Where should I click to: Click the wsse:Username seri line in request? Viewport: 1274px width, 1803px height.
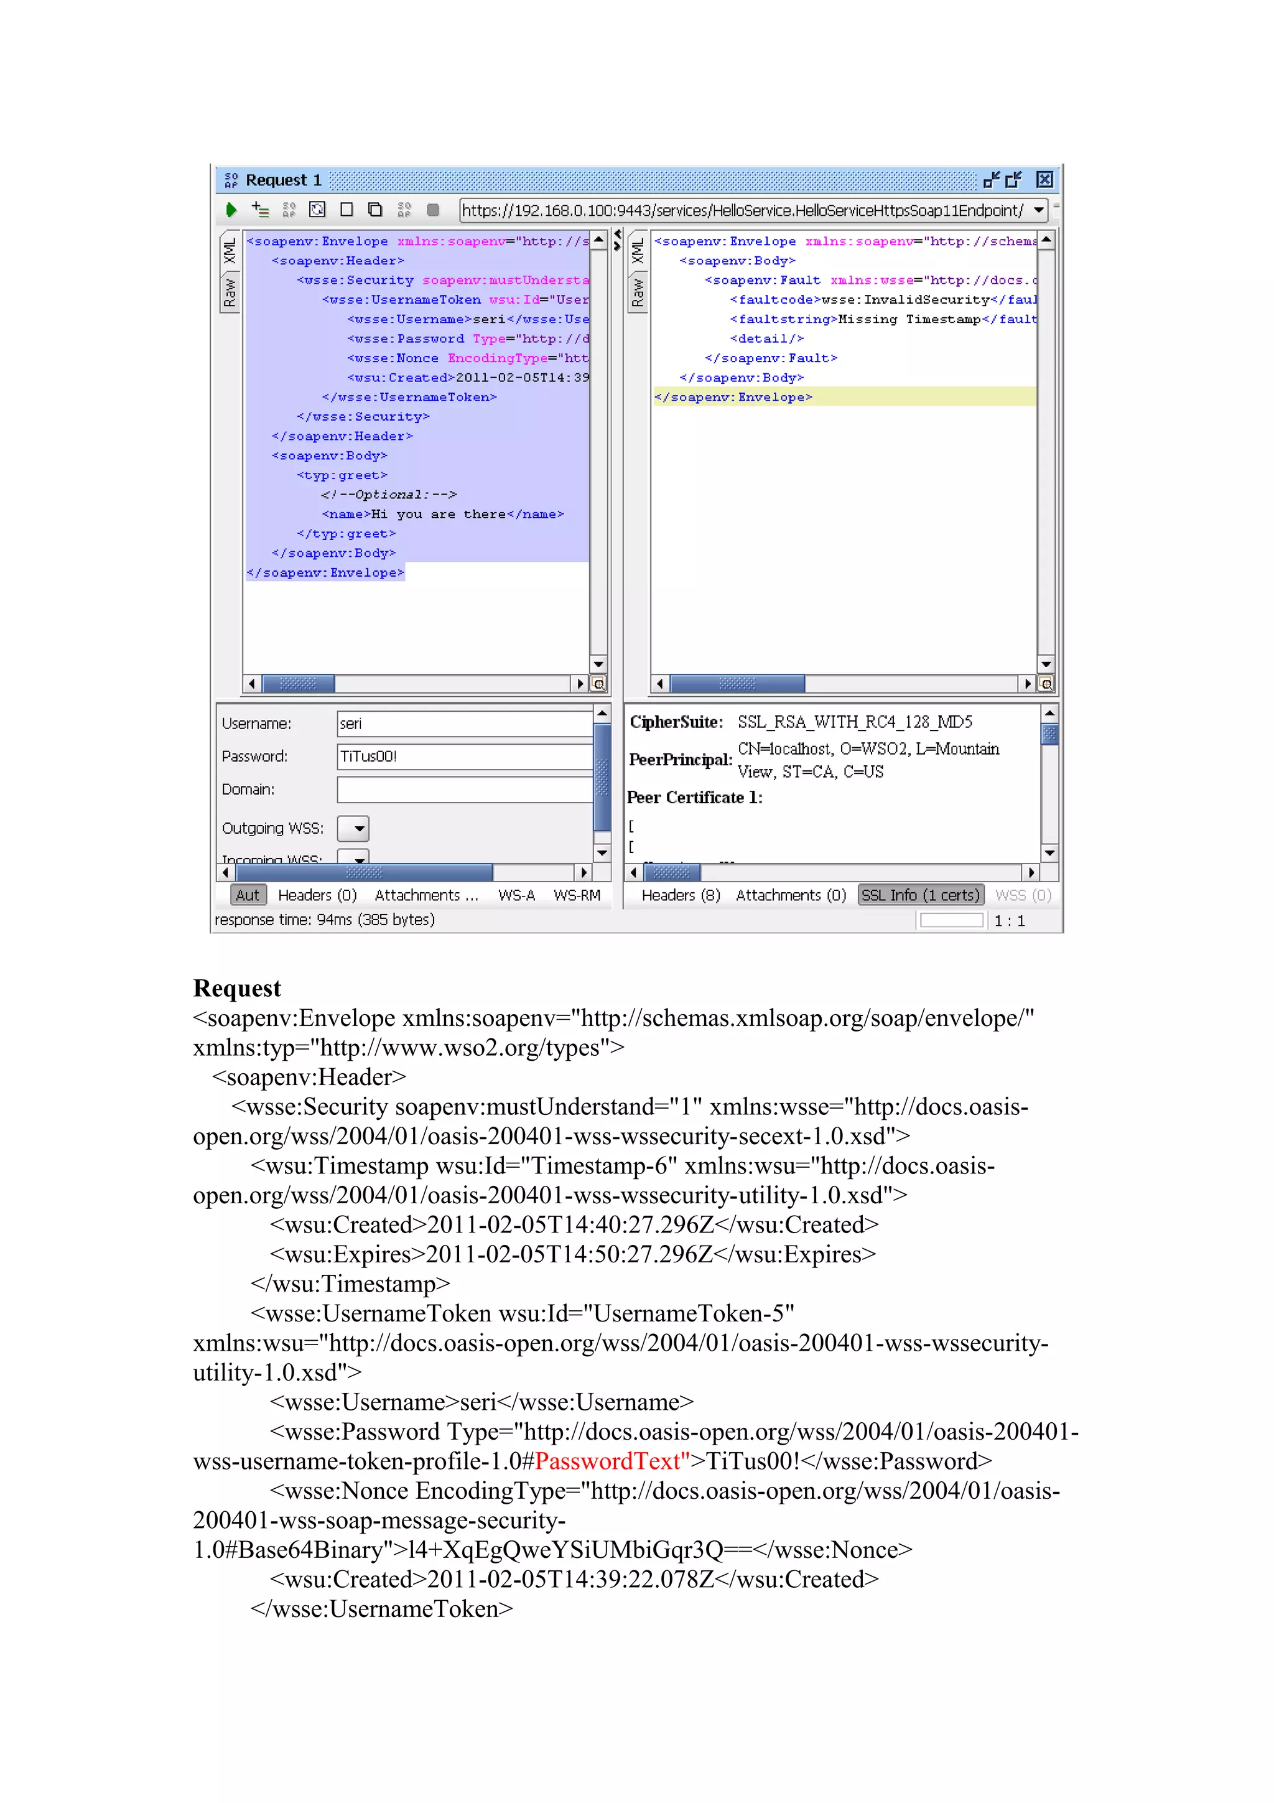click(468, 319)
